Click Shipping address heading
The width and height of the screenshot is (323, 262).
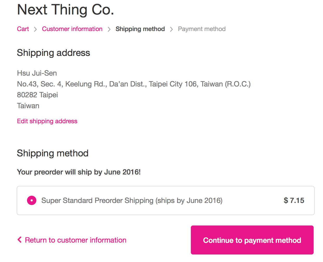click(53, 53)
